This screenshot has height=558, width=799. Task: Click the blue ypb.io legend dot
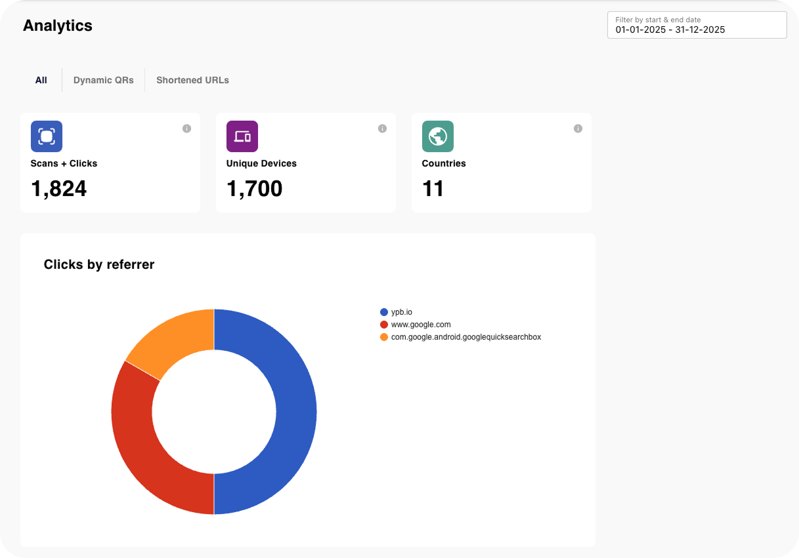click(x=384, y=312)
